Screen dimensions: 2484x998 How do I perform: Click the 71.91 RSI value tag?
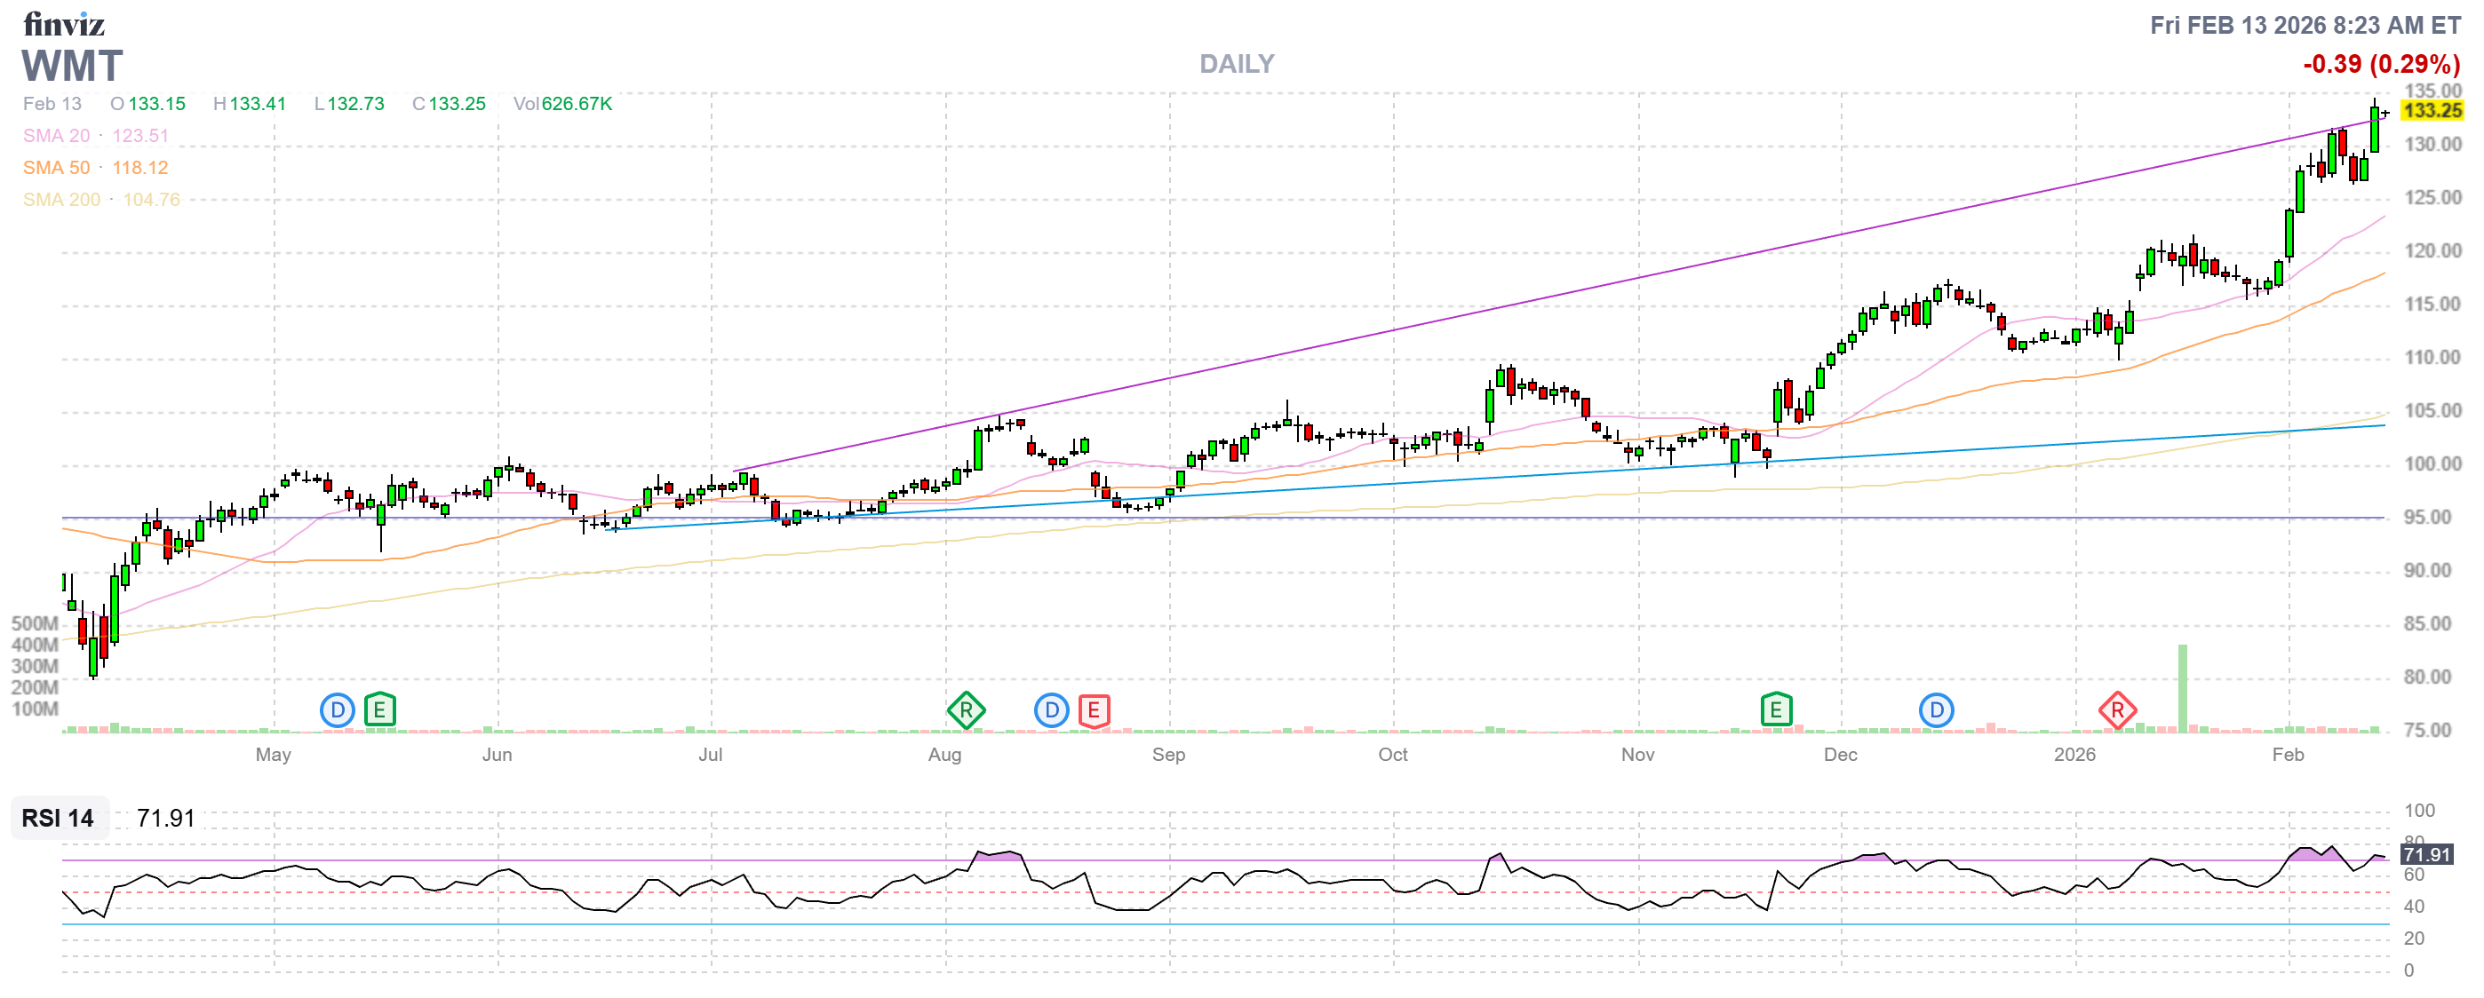[x=2426, y=854]
